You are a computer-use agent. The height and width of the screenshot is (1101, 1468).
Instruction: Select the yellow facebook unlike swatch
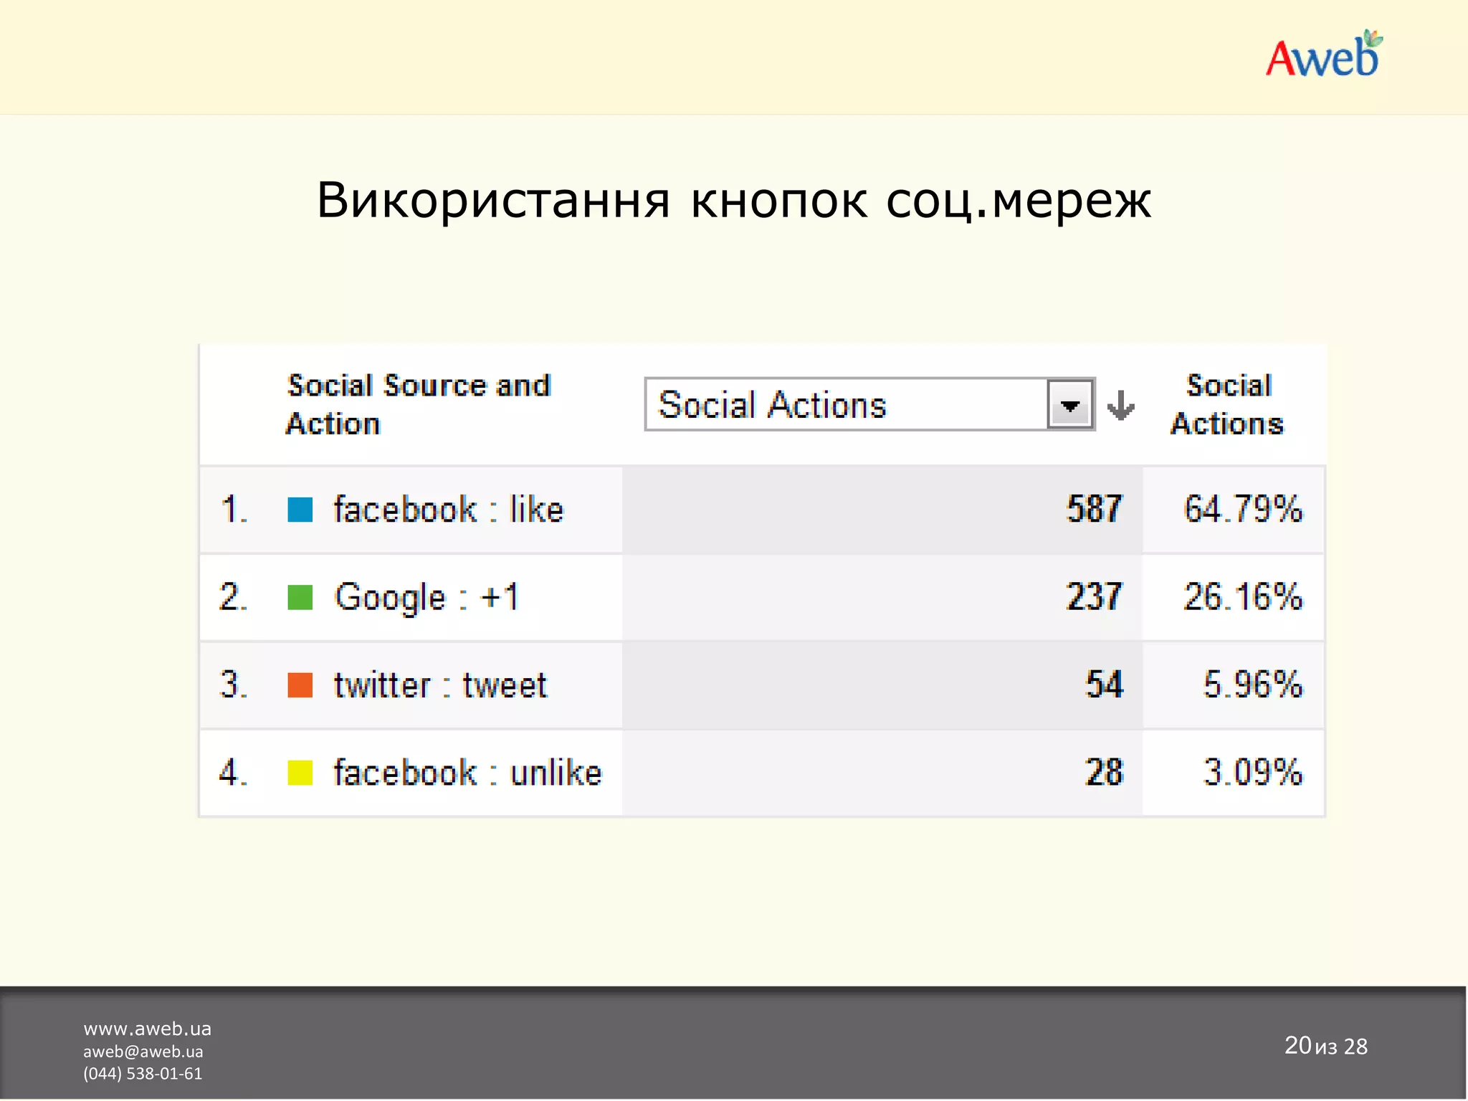300,773
